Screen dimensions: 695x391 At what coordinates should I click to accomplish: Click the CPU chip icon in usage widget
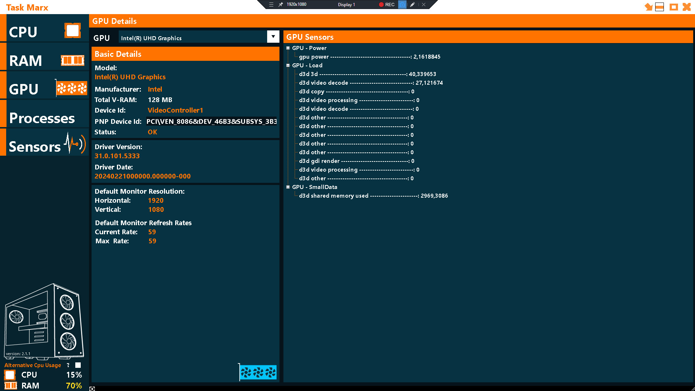9,375
